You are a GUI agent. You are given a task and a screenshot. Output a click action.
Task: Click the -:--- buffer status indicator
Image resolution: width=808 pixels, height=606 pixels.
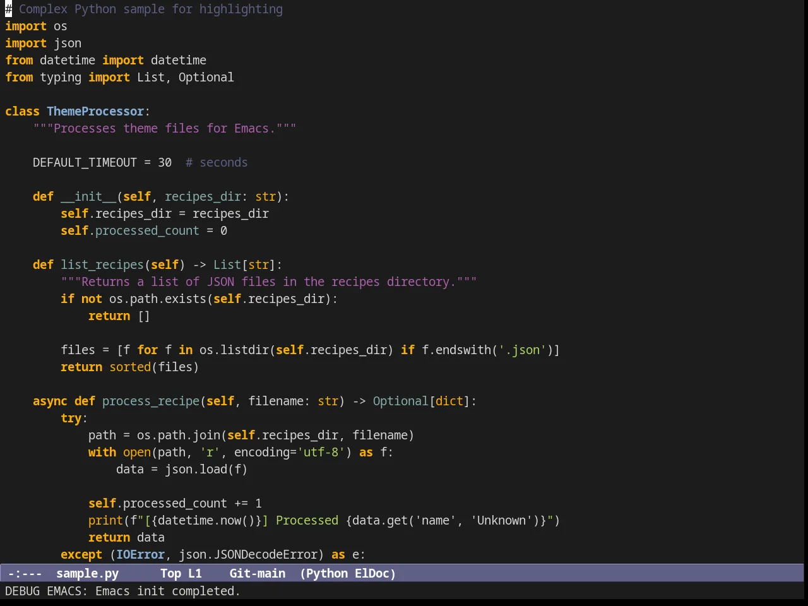coord(25,573)
